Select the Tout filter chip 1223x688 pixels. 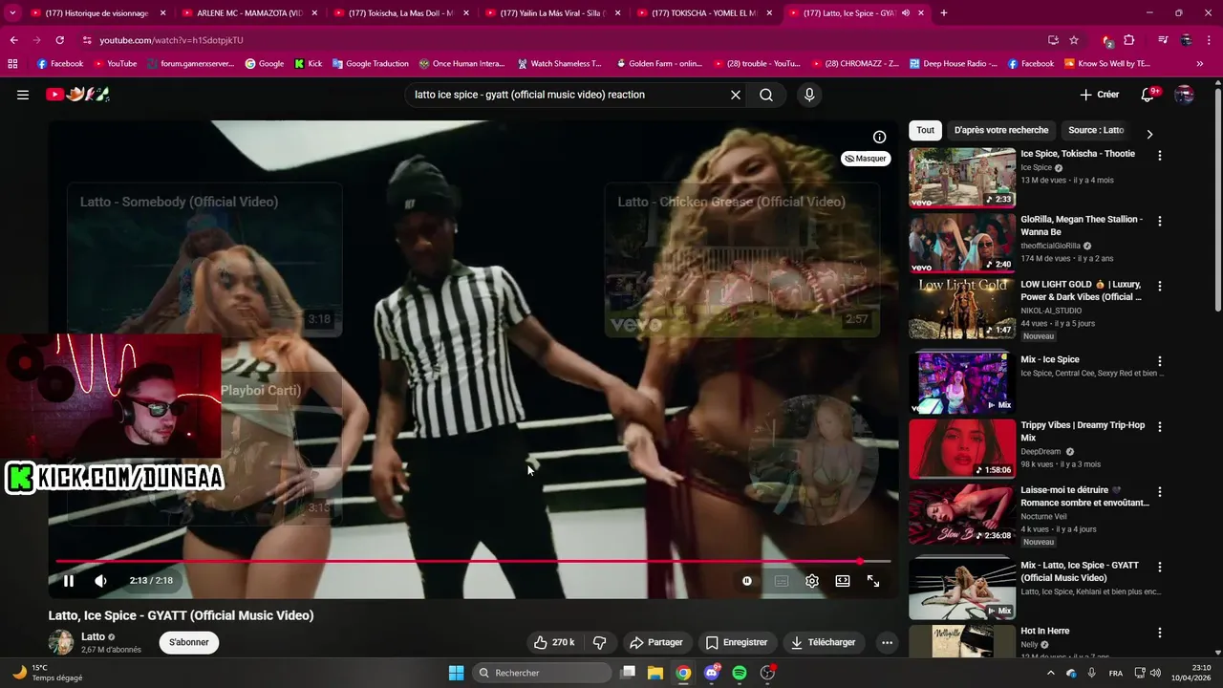pyautogui.click(x=925, y=130)
